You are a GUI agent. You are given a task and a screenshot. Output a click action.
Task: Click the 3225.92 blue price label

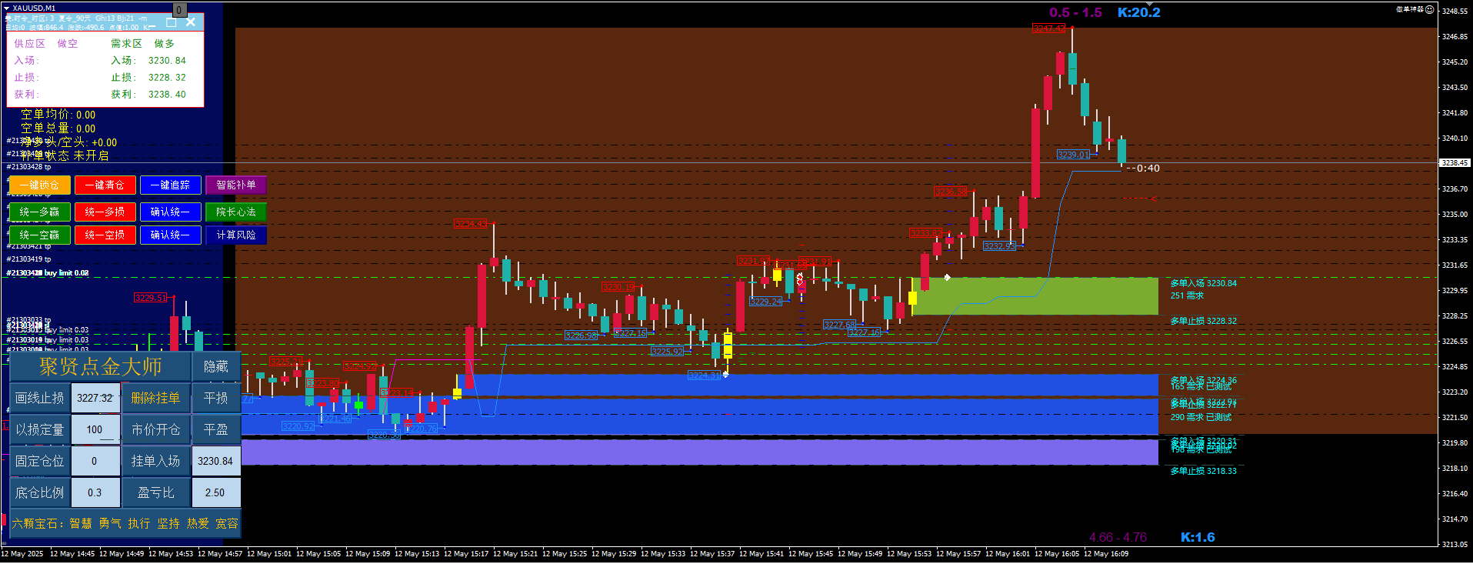pyautogui.click(x=667, y=352)
